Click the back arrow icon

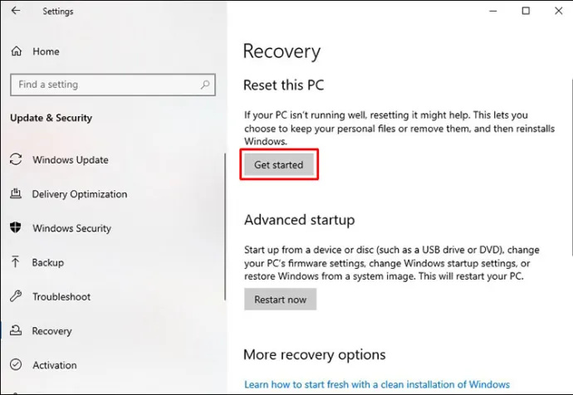point(16,11)
